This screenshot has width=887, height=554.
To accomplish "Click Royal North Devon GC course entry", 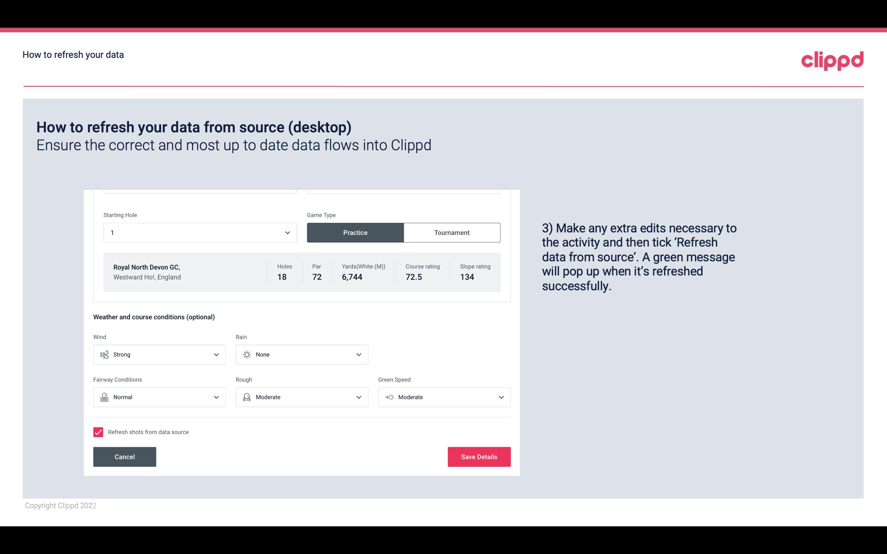I will click(x=302, y=272).
